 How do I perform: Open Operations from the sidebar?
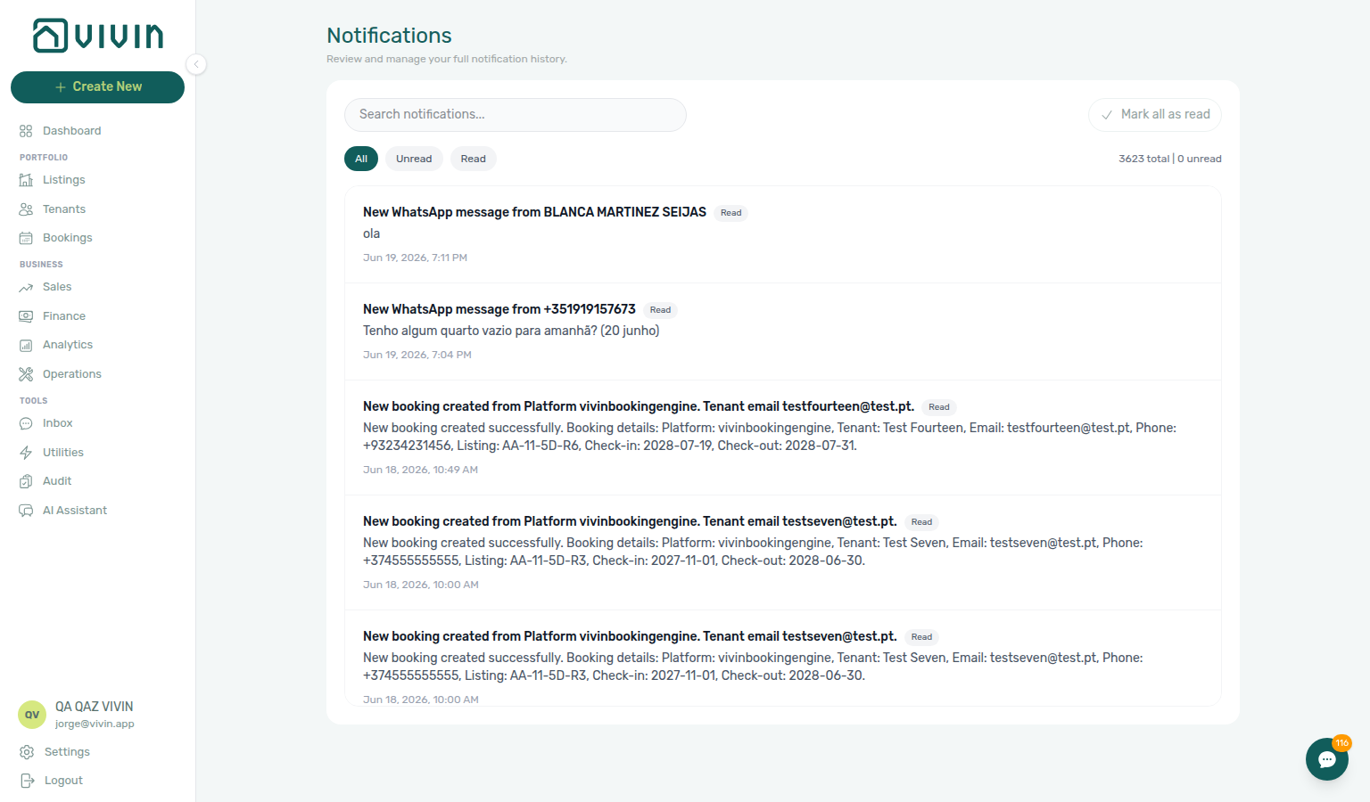pos(72,374)
